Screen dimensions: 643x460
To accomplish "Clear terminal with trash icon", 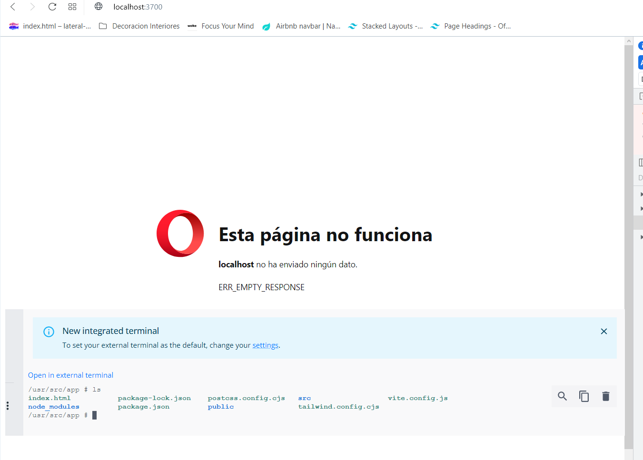I will click(x=606, y=396).
